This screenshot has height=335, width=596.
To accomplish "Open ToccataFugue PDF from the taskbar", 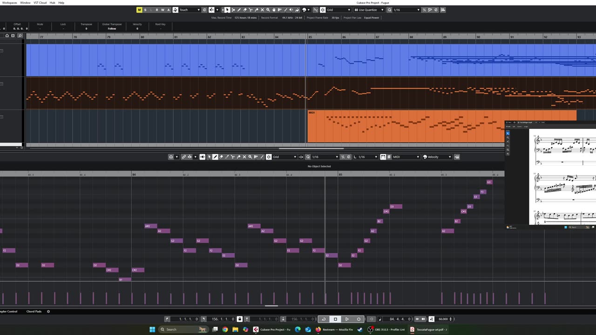I will click(429, 329).
